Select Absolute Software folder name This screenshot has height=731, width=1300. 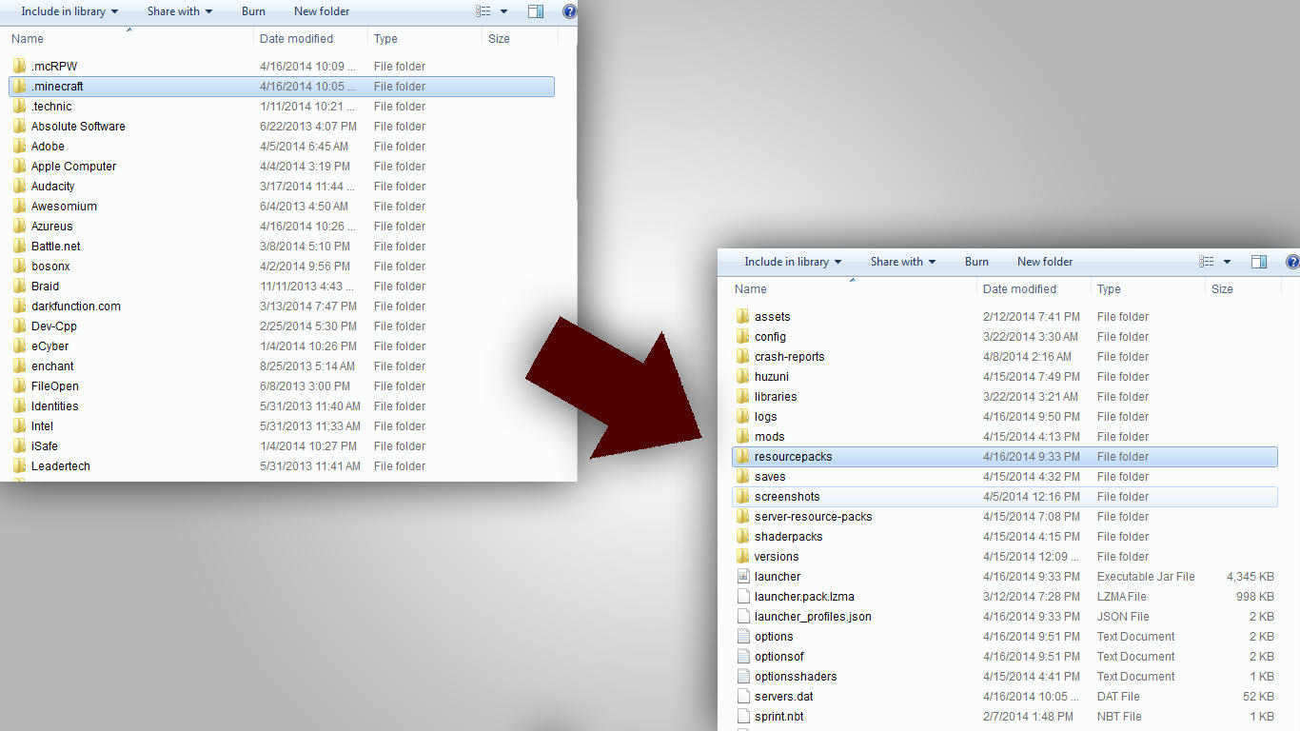point(78,126)
